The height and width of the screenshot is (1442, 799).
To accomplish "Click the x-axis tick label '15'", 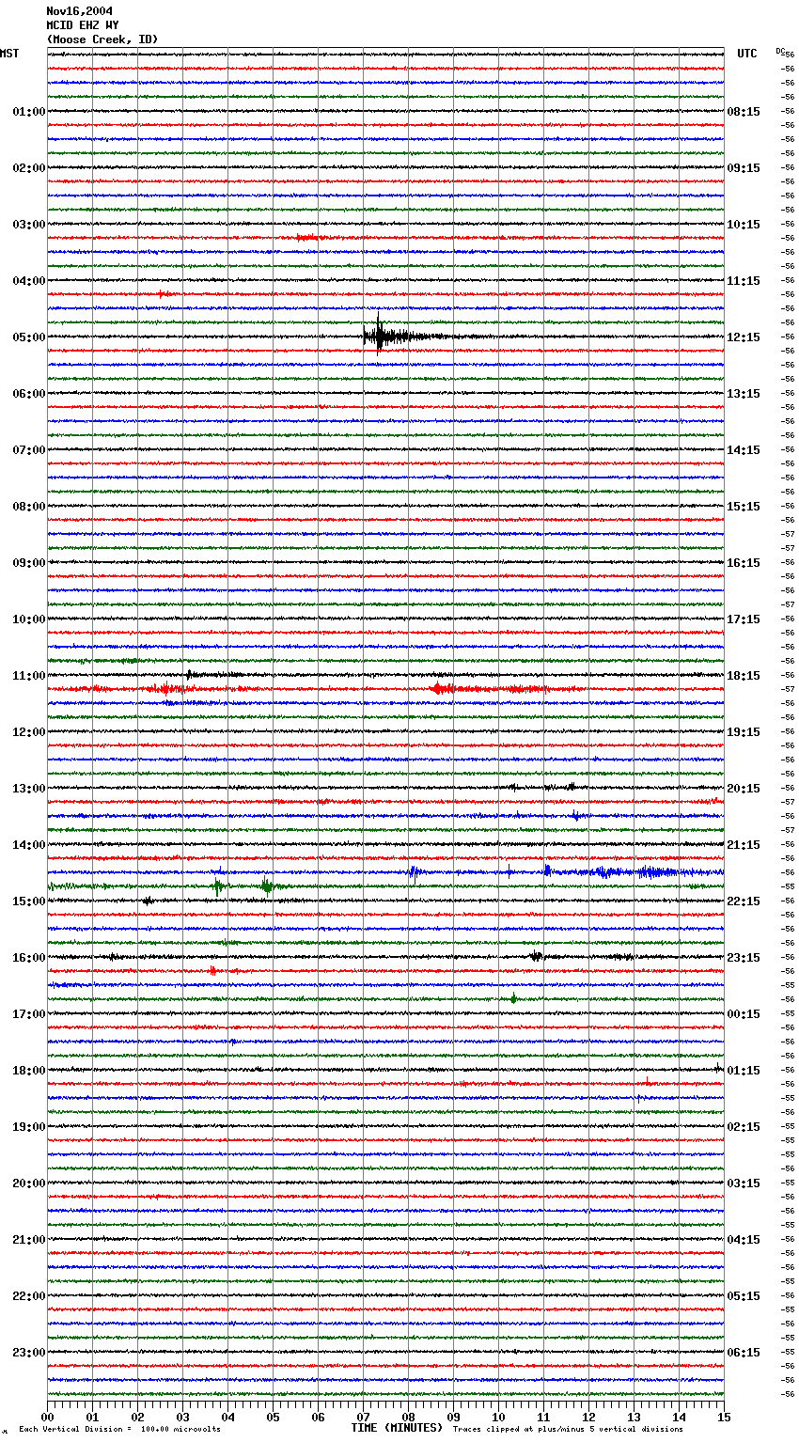I will point(724,1417).
